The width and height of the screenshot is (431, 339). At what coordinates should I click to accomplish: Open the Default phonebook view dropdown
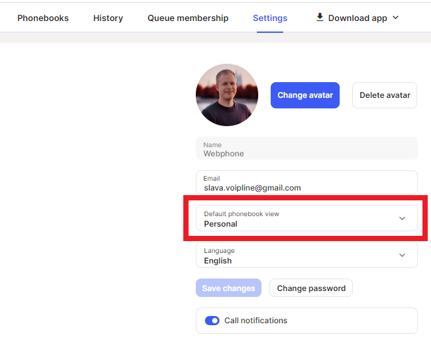pos(307,218)
